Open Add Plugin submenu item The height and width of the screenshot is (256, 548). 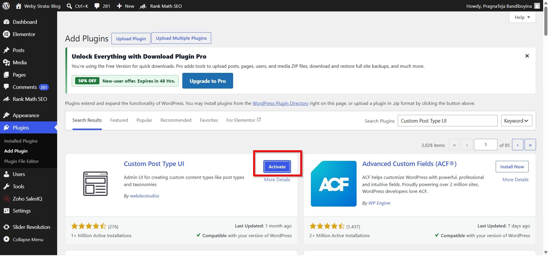coord(16,151)
